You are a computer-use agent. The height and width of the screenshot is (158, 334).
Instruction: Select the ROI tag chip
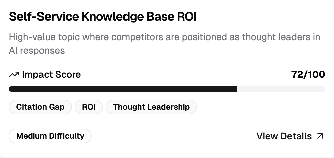(x=89, y=107)
